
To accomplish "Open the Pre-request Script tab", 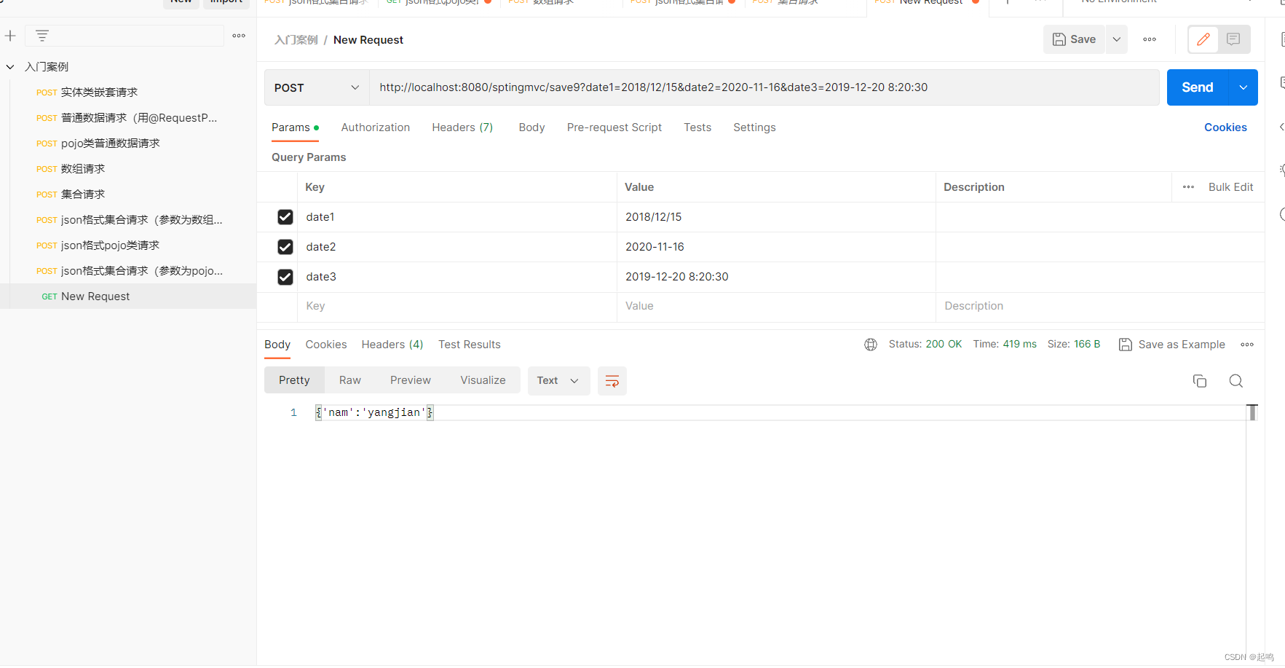I will coord(614,127).
